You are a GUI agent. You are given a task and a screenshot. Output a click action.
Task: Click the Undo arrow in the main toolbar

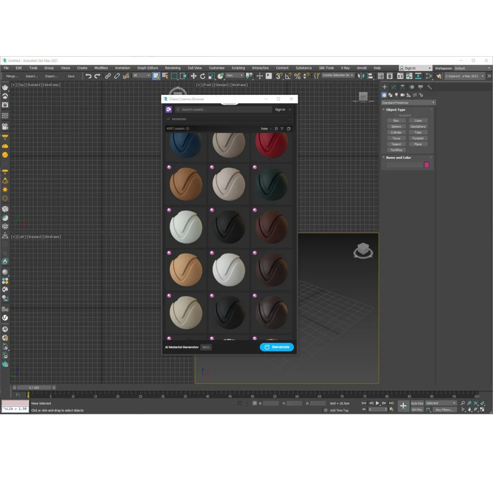pos(89,76)
